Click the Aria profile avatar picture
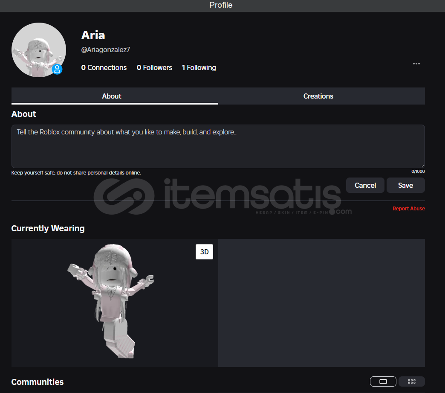Screen dimensions: 445x393 (39, 50)
